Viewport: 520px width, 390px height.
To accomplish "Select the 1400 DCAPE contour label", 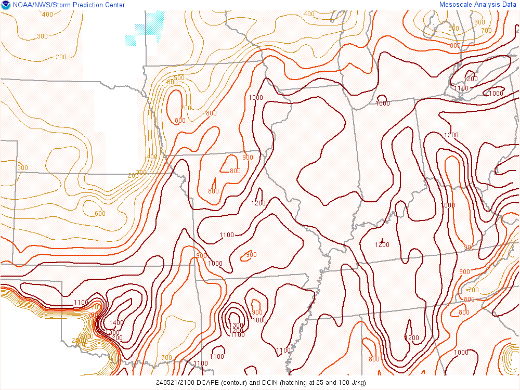I will click(116, 323).
